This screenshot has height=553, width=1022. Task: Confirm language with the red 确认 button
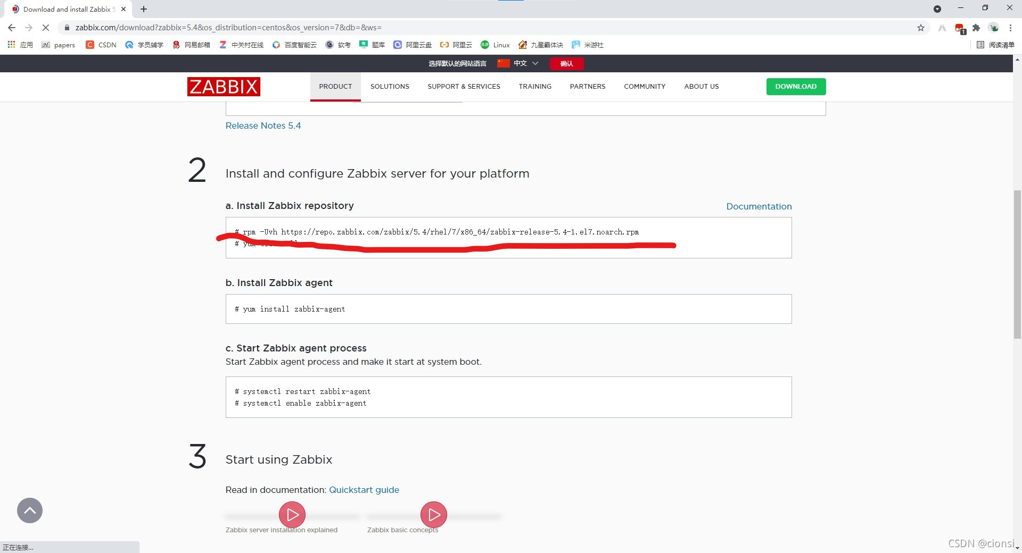[566, 64]
